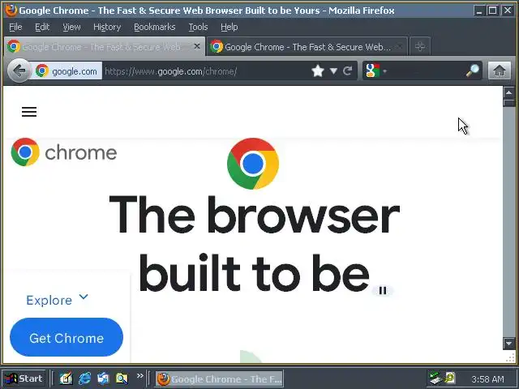
Task: Pause the headline animation
Action: click(383, 290)
